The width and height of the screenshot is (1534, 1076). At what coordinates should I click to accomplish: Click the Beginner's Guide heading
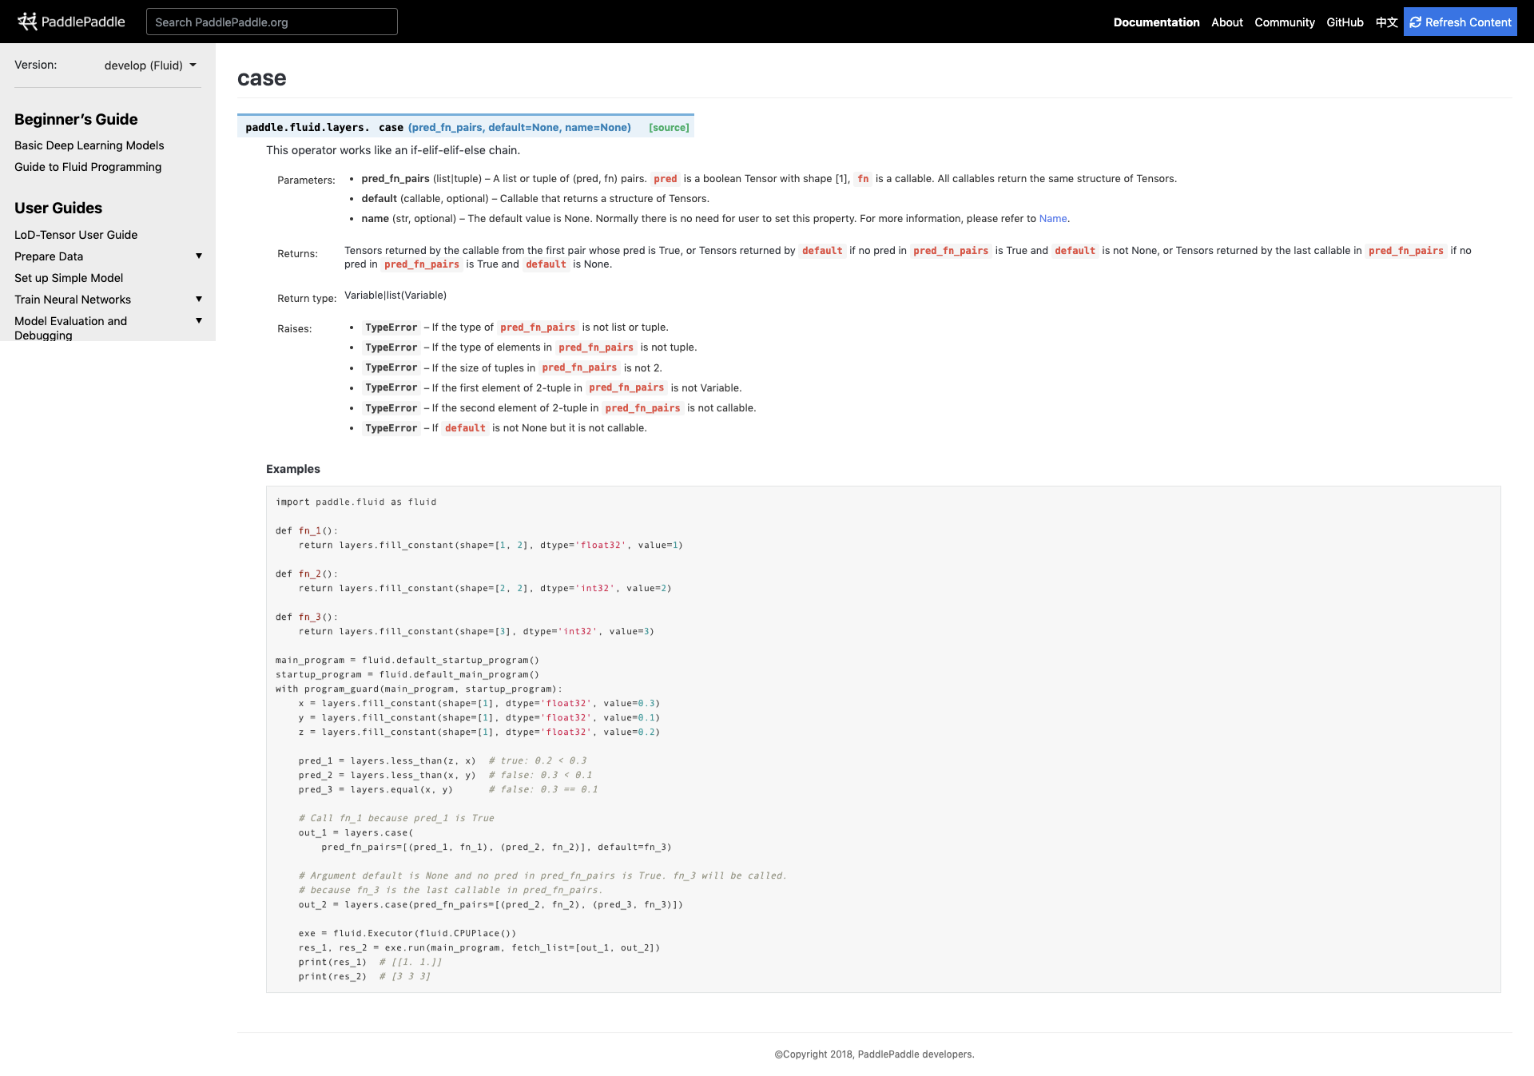76,119
